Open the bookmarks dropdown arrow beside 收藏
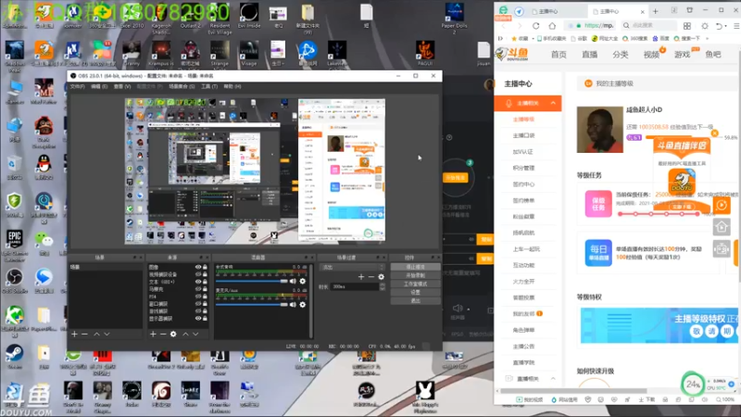741x417 pixels. coord(534,38)
